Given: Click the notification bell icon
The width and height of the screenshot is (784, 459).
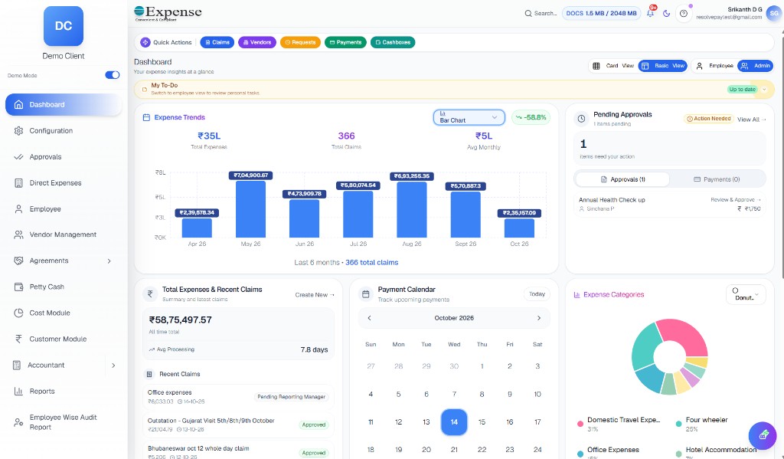Looking at the screenshot, I should pyautogui.click(x=650, y=14).
